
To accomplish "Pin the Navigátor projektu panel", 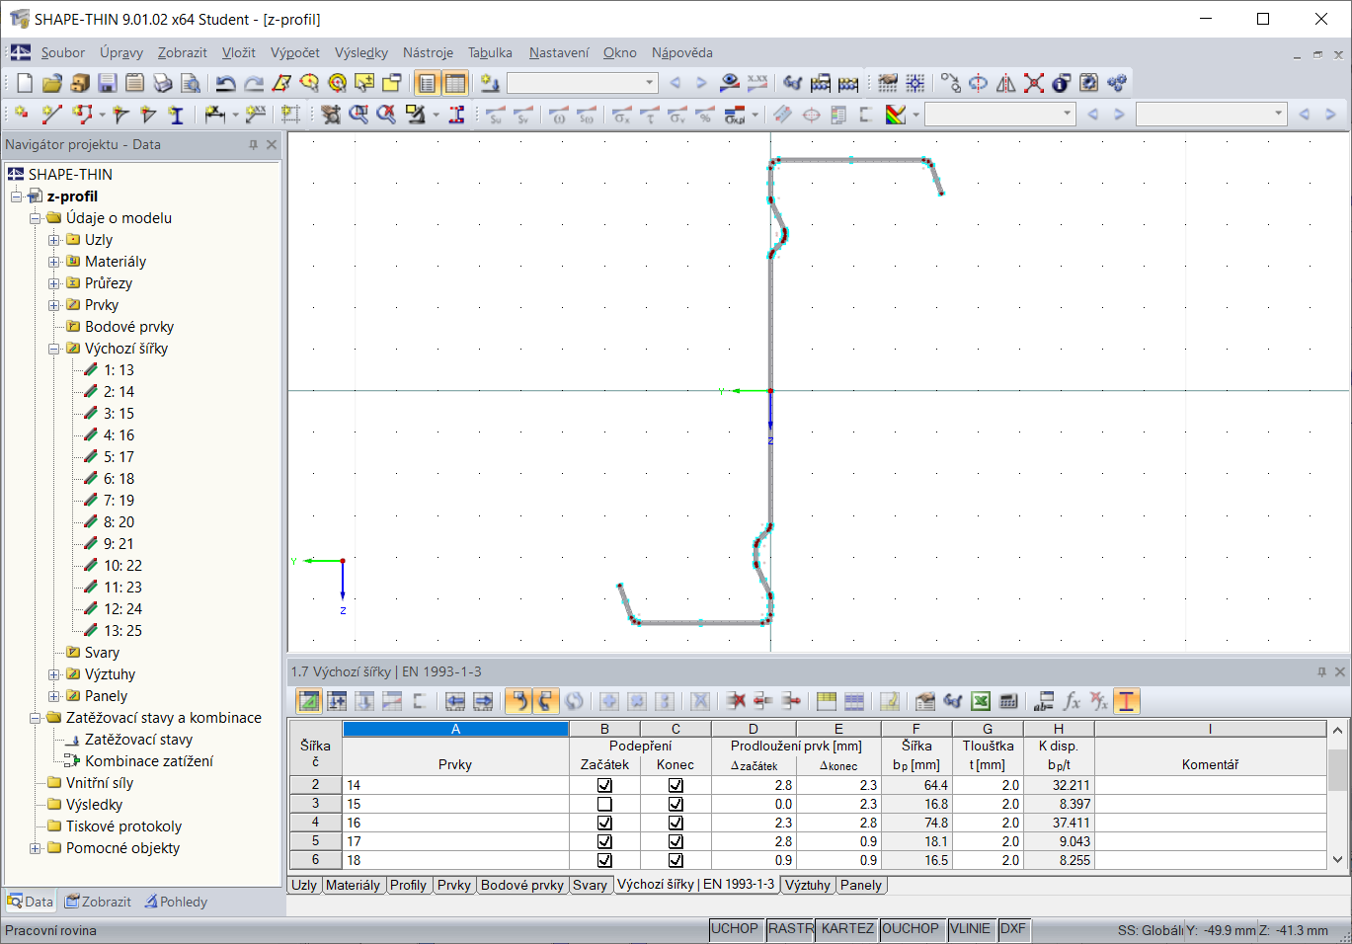I will pyautogui.click(x=254, y=145).
